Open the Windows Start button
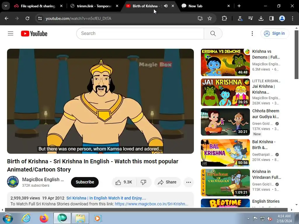 8,218
